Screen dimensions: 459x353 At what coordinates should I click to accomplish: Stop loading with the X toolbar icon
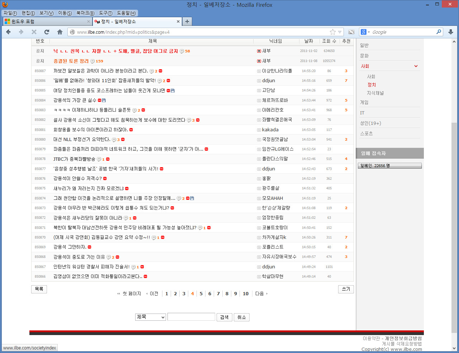(x=34, y=32)
